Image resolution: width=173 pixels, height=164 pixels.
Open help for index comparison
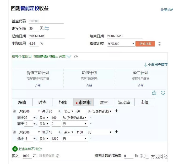[159, 44]
